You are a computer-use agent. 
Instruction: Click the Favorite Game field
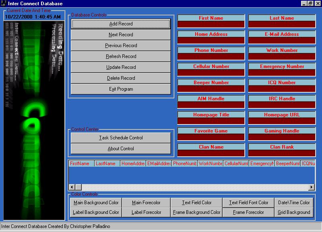tap(211, 137)
